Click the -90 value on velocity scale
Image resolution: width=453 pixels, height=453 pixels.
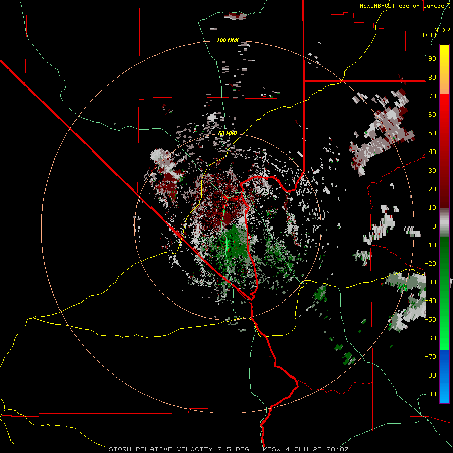coord(430,394)
